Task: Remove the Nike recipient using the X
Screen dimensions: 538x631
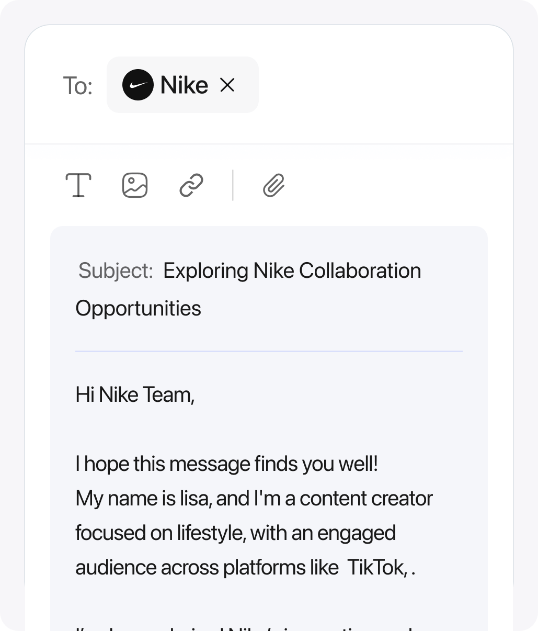Action: click(x=227, y=85)
